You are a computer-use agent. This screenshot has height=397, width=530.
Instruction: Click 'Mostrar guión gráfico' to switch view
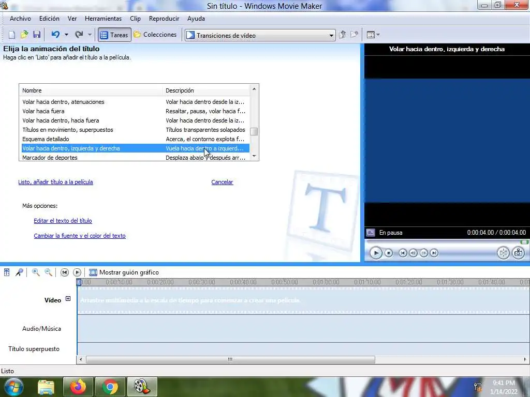(x=124, y=272)
